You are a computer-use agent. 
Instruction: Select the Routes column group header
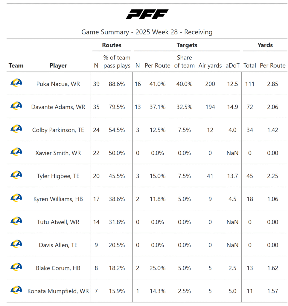tap(112, 45)
